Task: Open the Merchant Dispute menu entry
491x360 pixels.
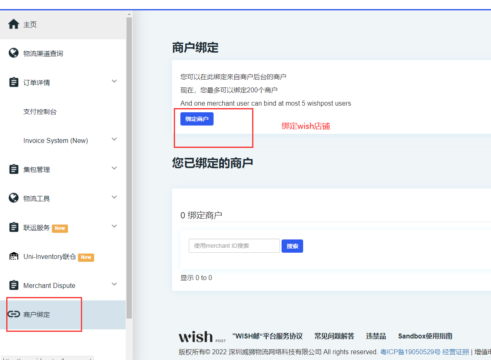Action: pos(49,285)
